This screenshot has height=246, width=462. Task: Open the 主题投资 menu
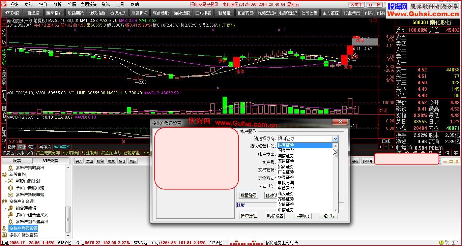89,4
